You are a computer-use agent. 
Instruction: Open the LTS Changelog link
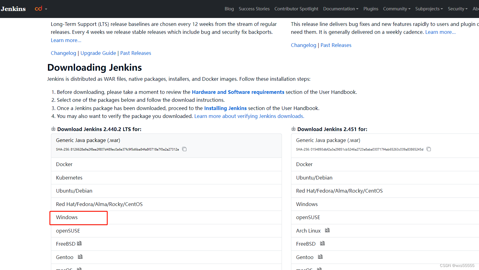coord(63,53)
